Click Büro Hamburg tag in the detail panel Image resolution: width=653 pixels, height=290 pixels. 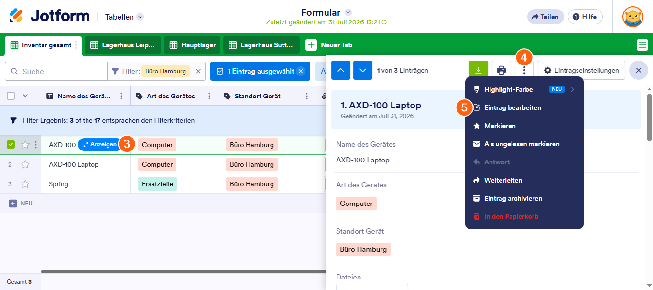363,249
